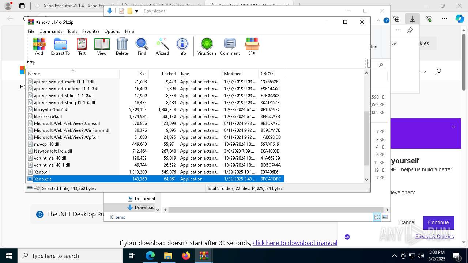
Task: Open the Commands menu
Action: point(51,31)
